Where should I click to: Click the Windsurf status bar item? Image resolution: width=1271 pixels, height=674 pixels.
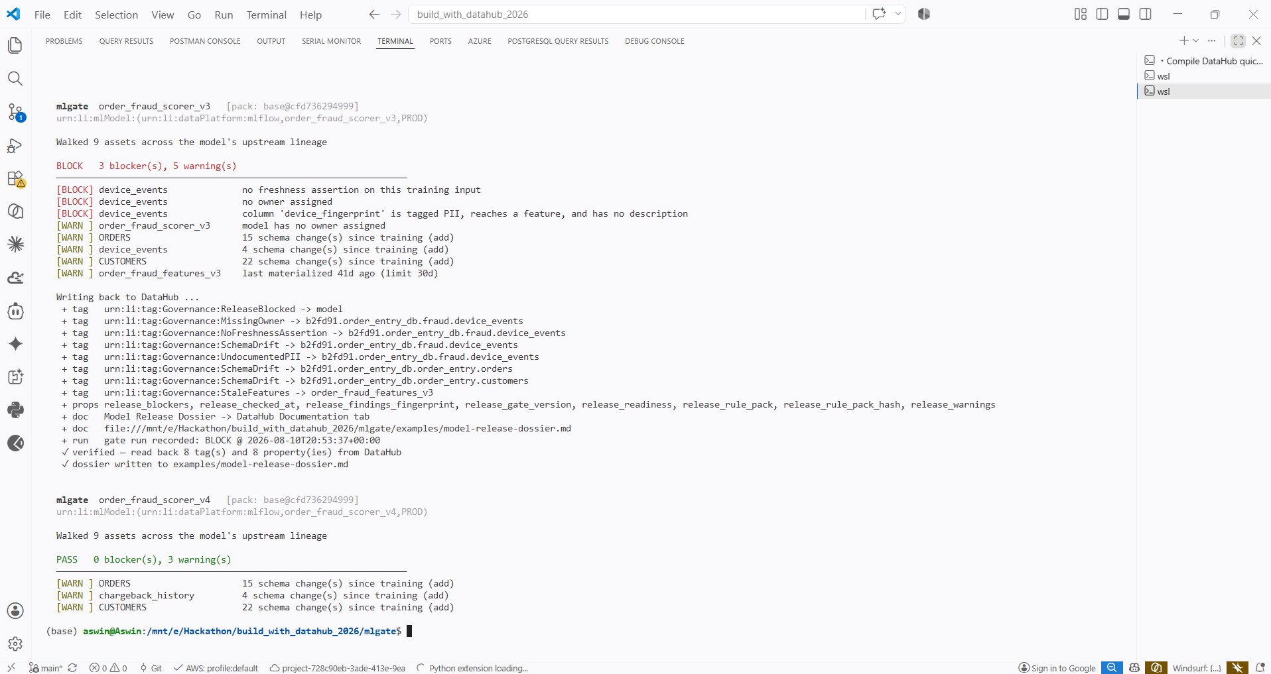coord(1197,668)
